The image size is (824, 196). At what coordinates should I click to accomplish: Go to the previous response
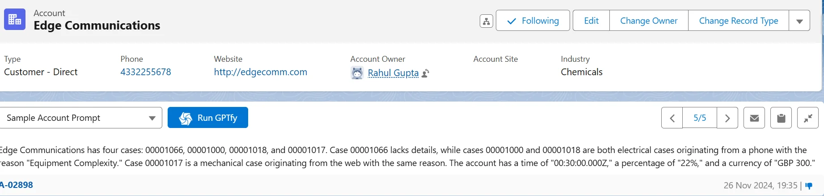(x=672, y=118)
